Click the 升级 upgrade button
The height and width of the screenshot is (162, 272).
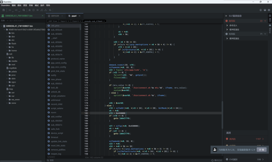coord(261,150)
